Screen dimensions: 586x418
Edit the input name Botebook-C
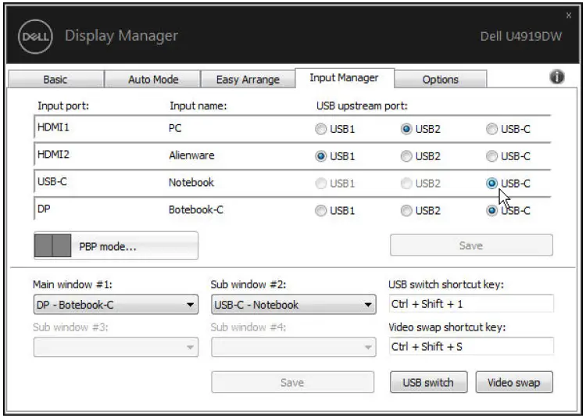point(196,209)
